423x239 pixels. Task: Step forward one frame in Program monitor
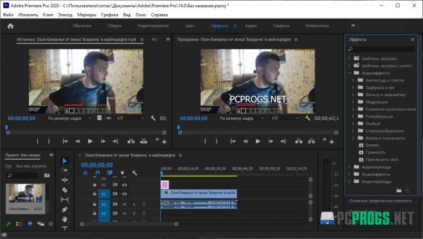(x=271, y=141)
